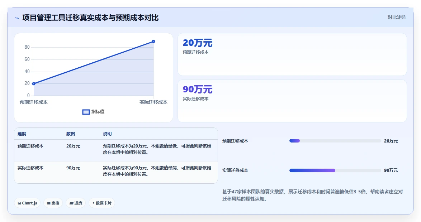Click the 项目管理工具迁移真实成本与预期成本对比 title
This screenshot has width=421, height=222.
(90, 18)
